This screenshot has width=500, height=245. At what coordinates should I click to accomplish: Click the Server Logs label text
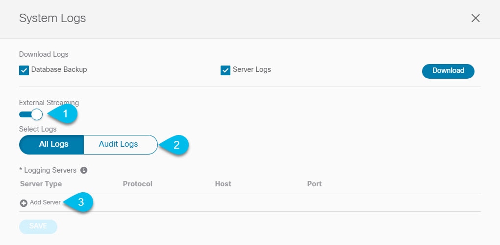coord(252,69)
